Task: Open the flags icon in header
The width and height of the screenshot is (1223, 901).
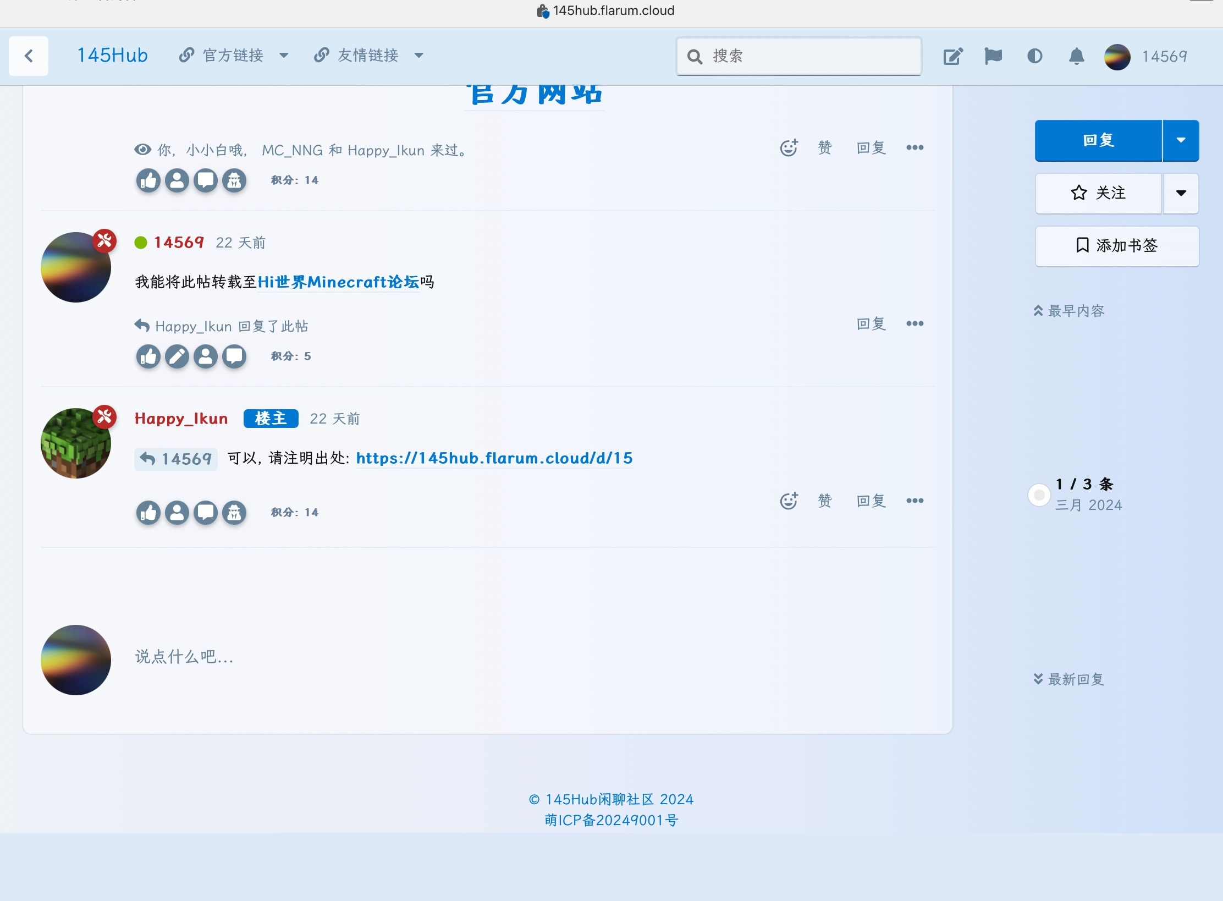Action: tap(993, 56)
